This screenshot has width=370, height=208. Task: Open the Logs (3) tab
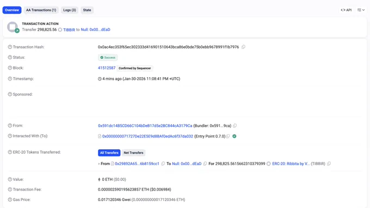point(70,10)
